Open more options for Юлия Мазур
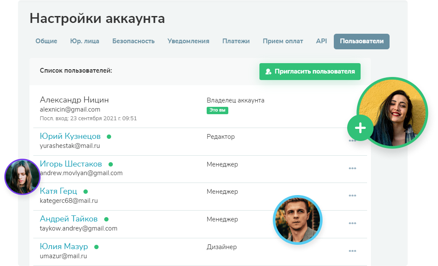The width and height of the screenshot is (438, 266). coord(352,251)
